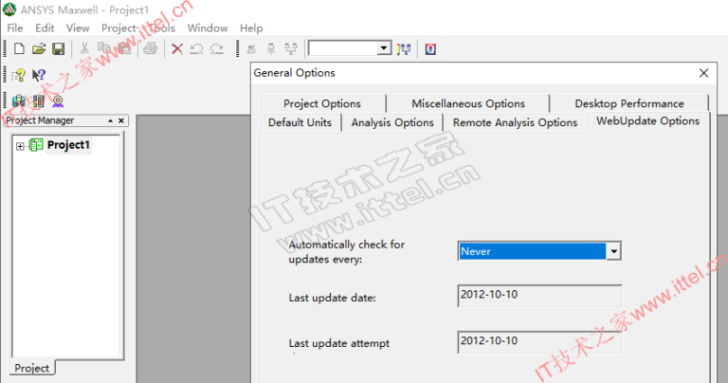
Task: Save the project with floppy disk icon
Action: (58, 48)
